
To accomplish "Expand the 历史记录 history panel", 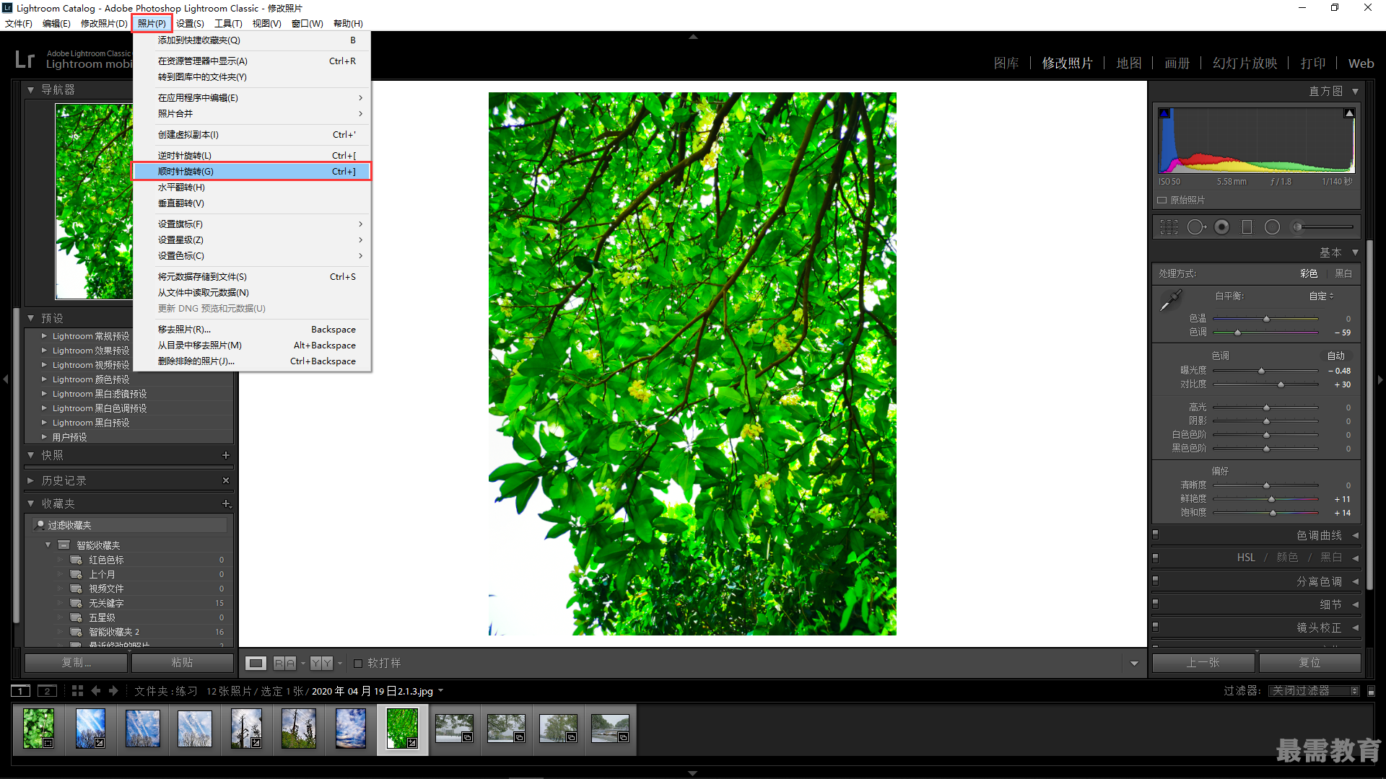I will (31, 480).
